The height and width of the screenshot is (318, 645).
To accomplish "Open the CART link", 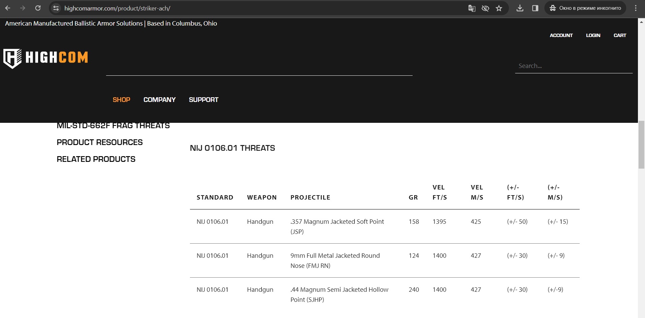I will click(x=619, y=35).
